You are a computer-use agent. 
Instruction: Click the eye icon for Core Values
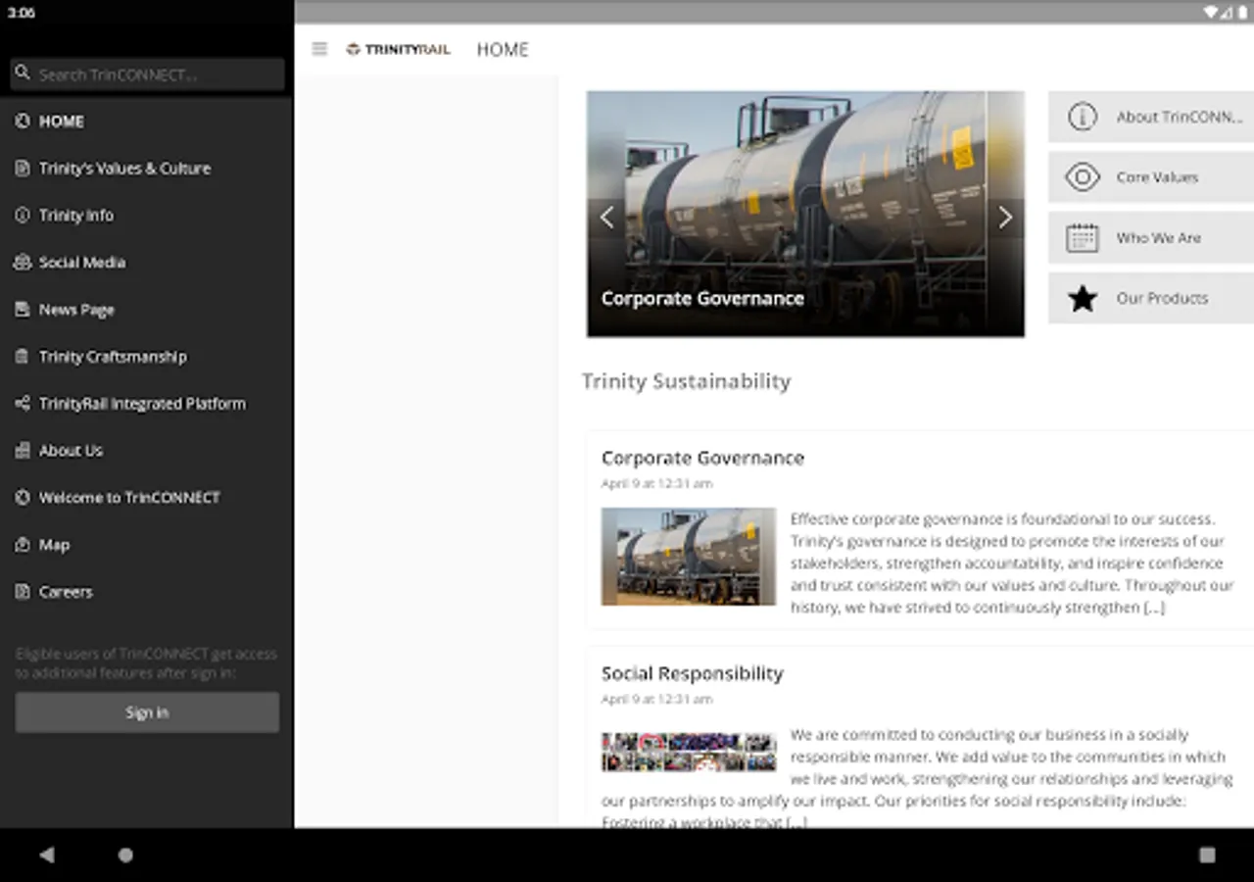click(1082, 177)
